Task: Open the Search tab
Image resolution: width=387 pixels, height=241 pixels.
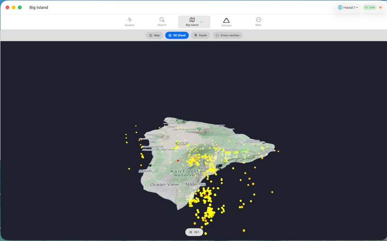Action: [162, 22]
